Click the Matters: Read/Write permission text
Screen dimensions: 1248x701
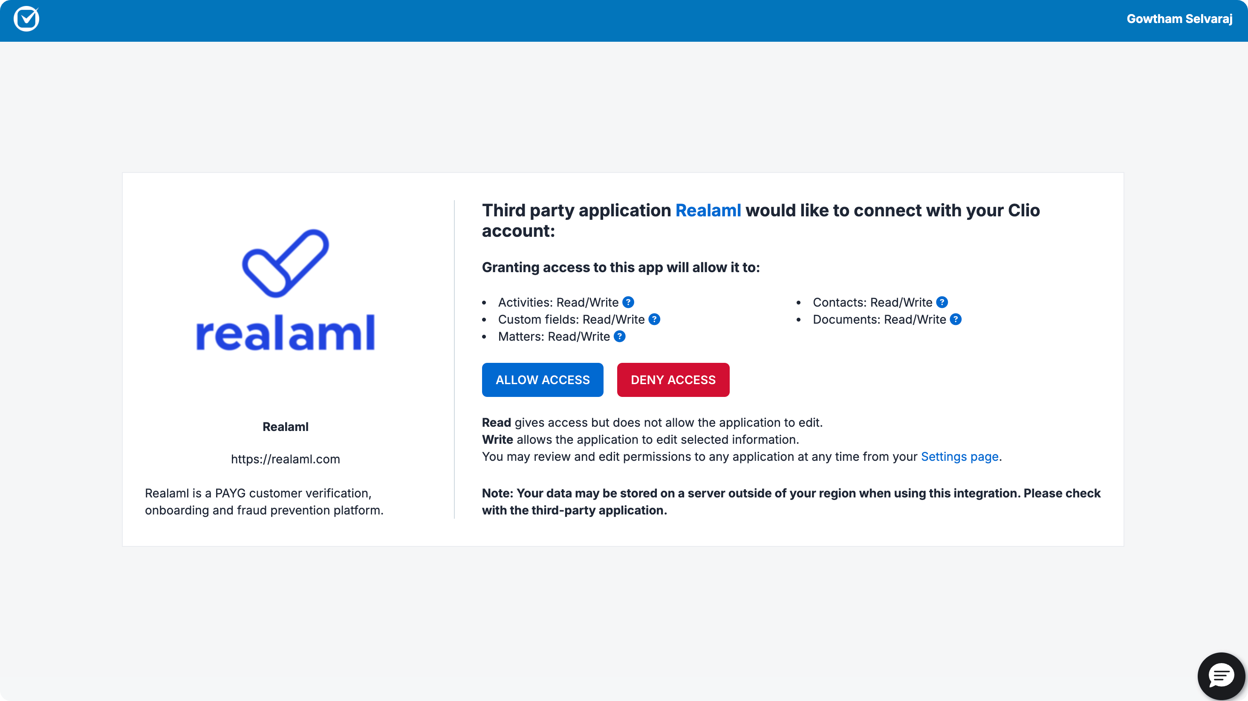coord(554,336)
